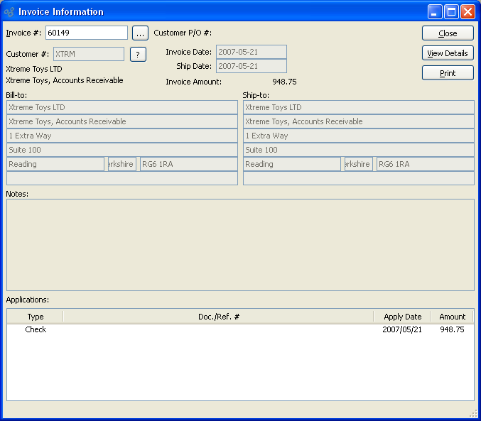Close window using red X button
The width and height of the screenshot is (481, 421).
[468, 11]
